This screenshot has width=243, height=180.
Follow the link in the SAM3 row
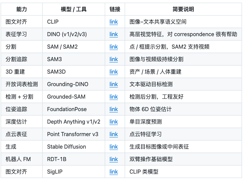tap(114, 59)
